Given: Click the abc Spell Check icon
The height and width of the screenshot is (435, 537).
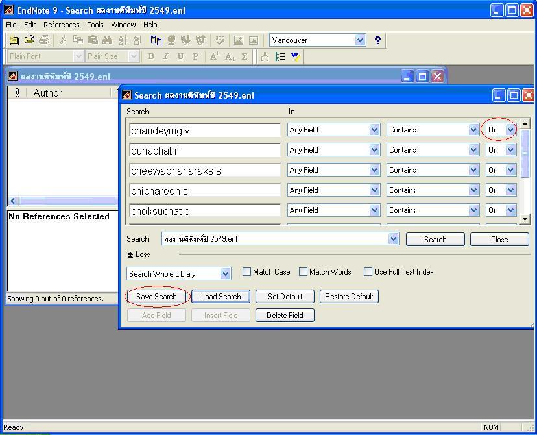Looking at the screenshot, I should 220,40.
